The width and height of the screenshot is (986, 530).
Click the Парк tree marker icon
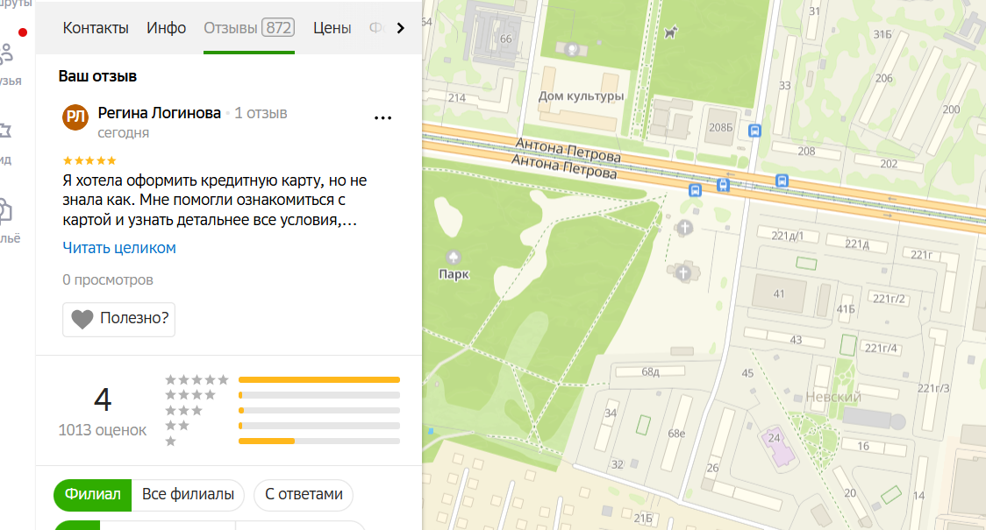point(453,256)
